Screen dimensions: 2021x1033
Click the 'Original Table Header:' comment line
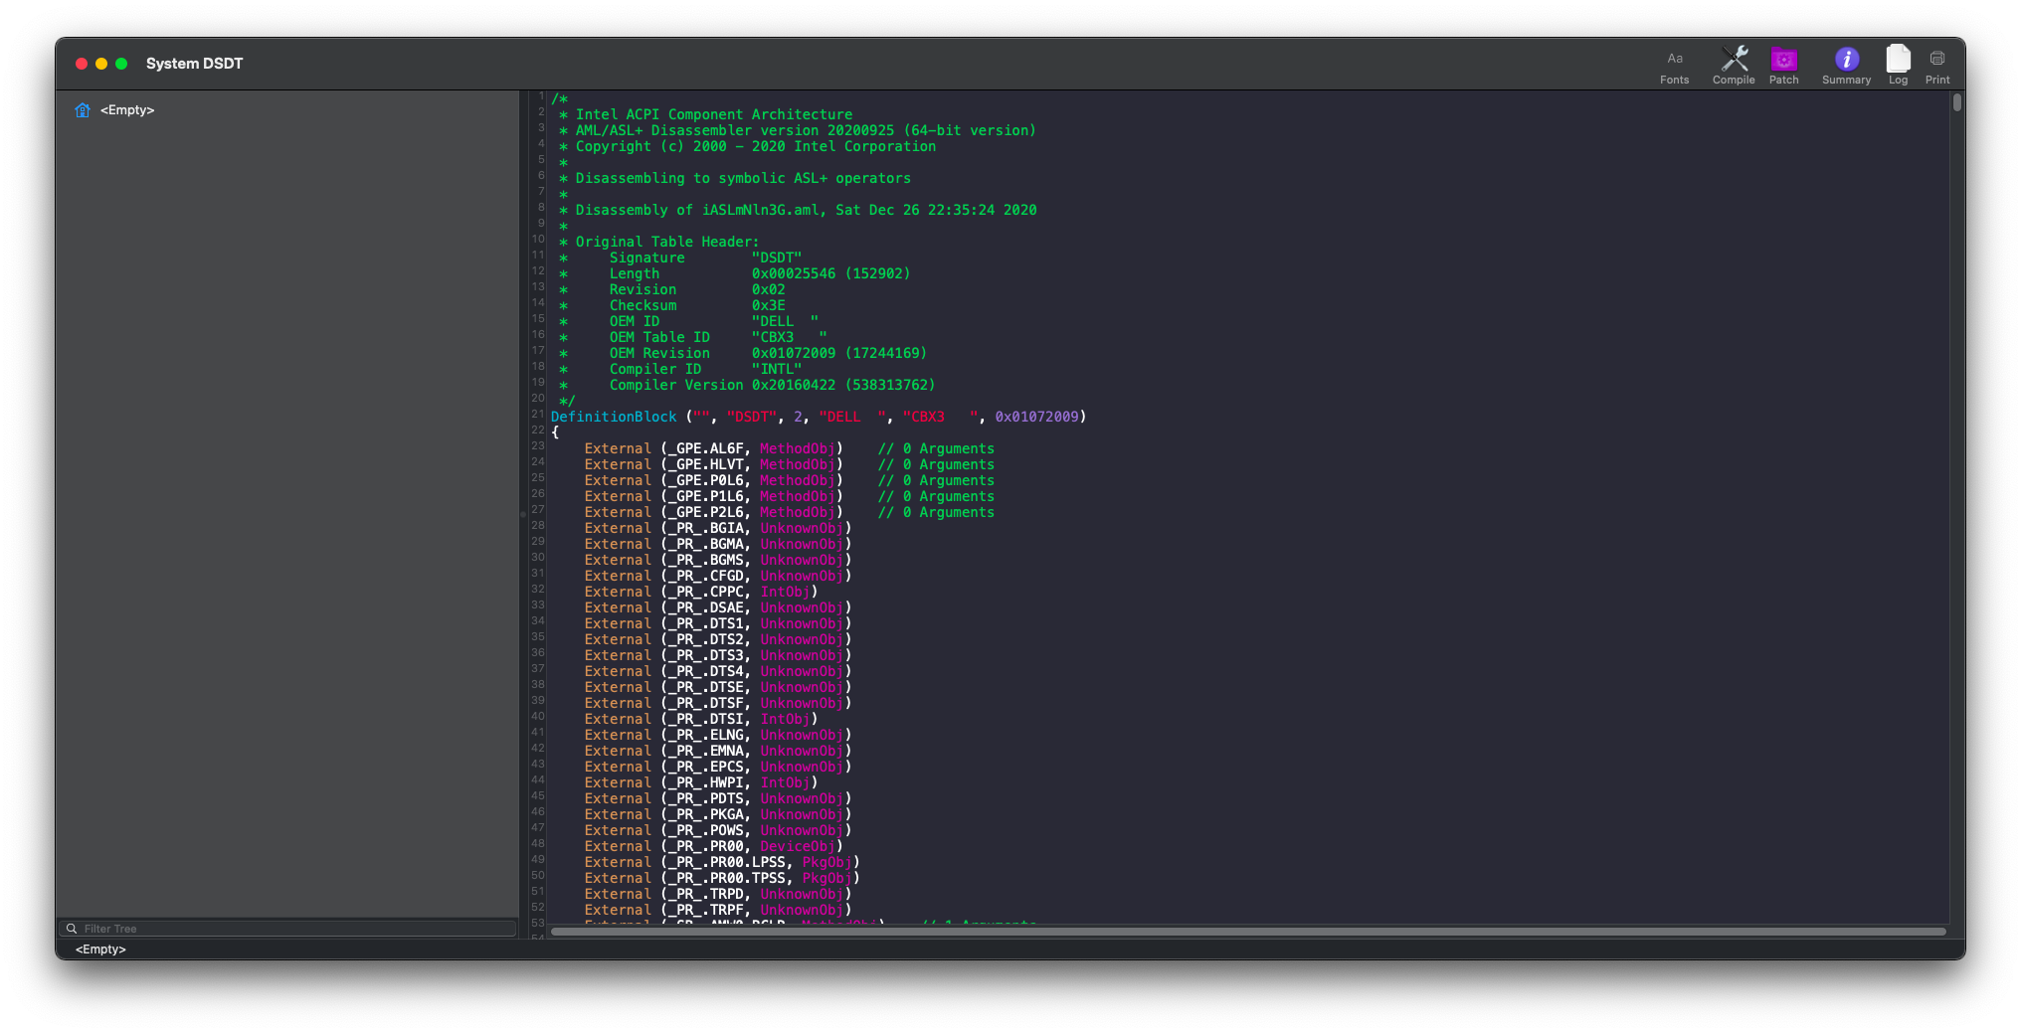(x=658, y=242)
